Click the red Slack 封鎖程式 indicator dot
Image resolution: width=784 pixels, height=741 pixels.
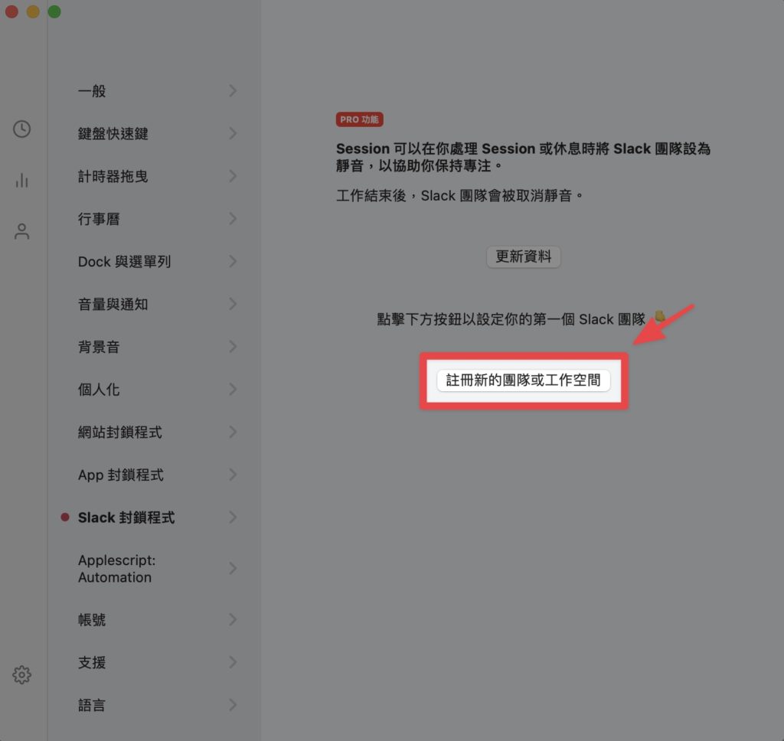(65, 517)
